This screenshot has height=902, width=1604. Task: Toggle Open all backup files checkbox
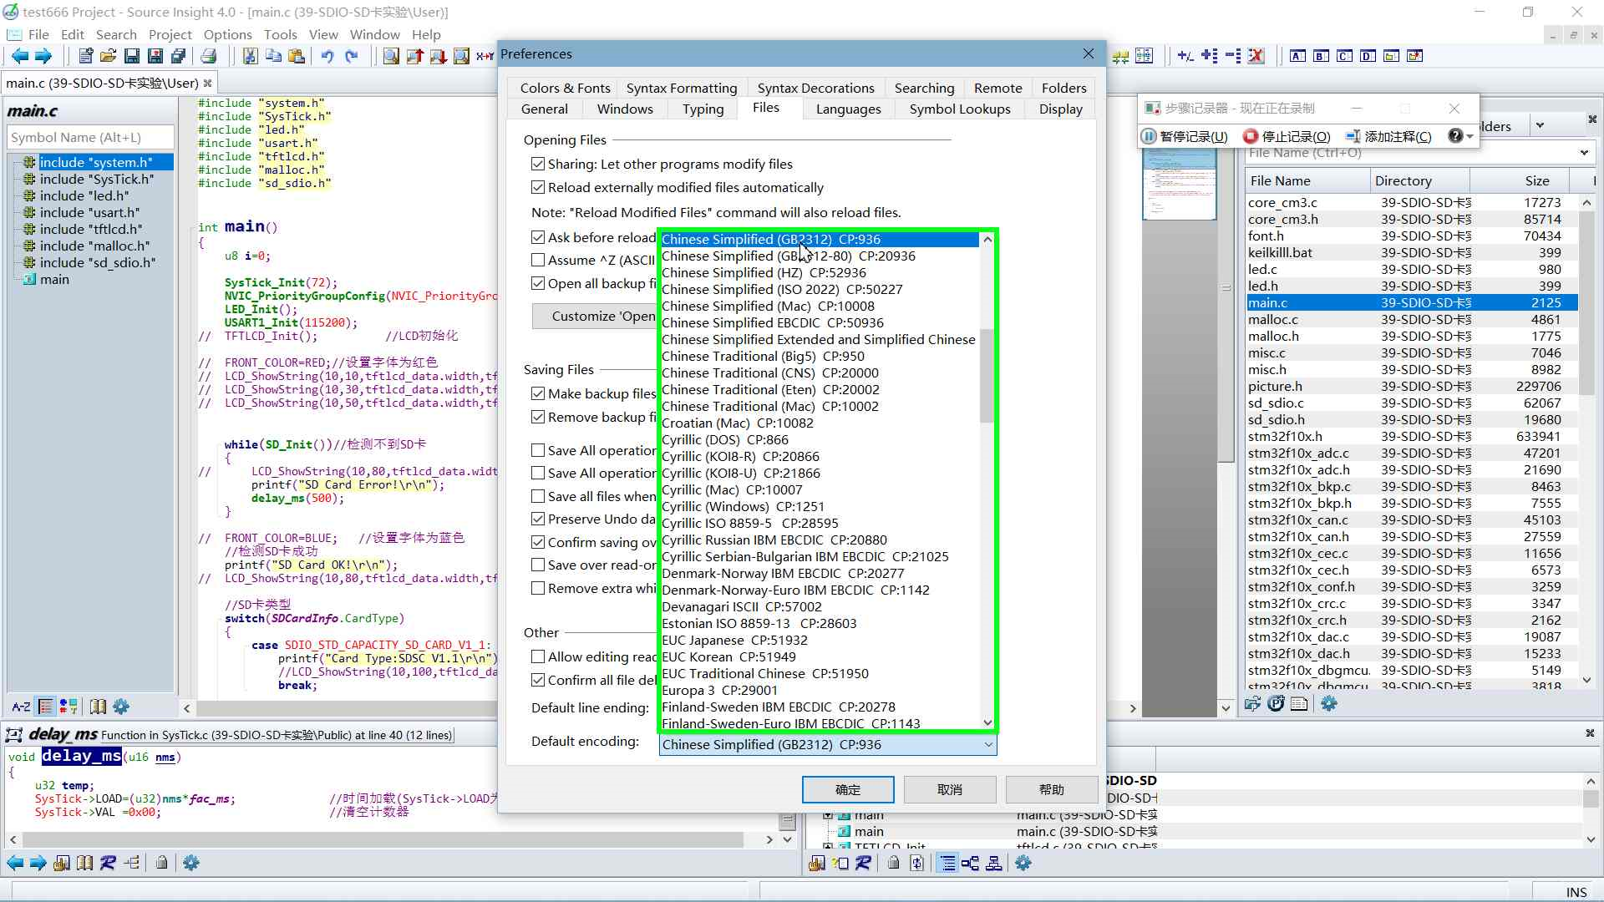pyautogui.click(x=538, y=283)
